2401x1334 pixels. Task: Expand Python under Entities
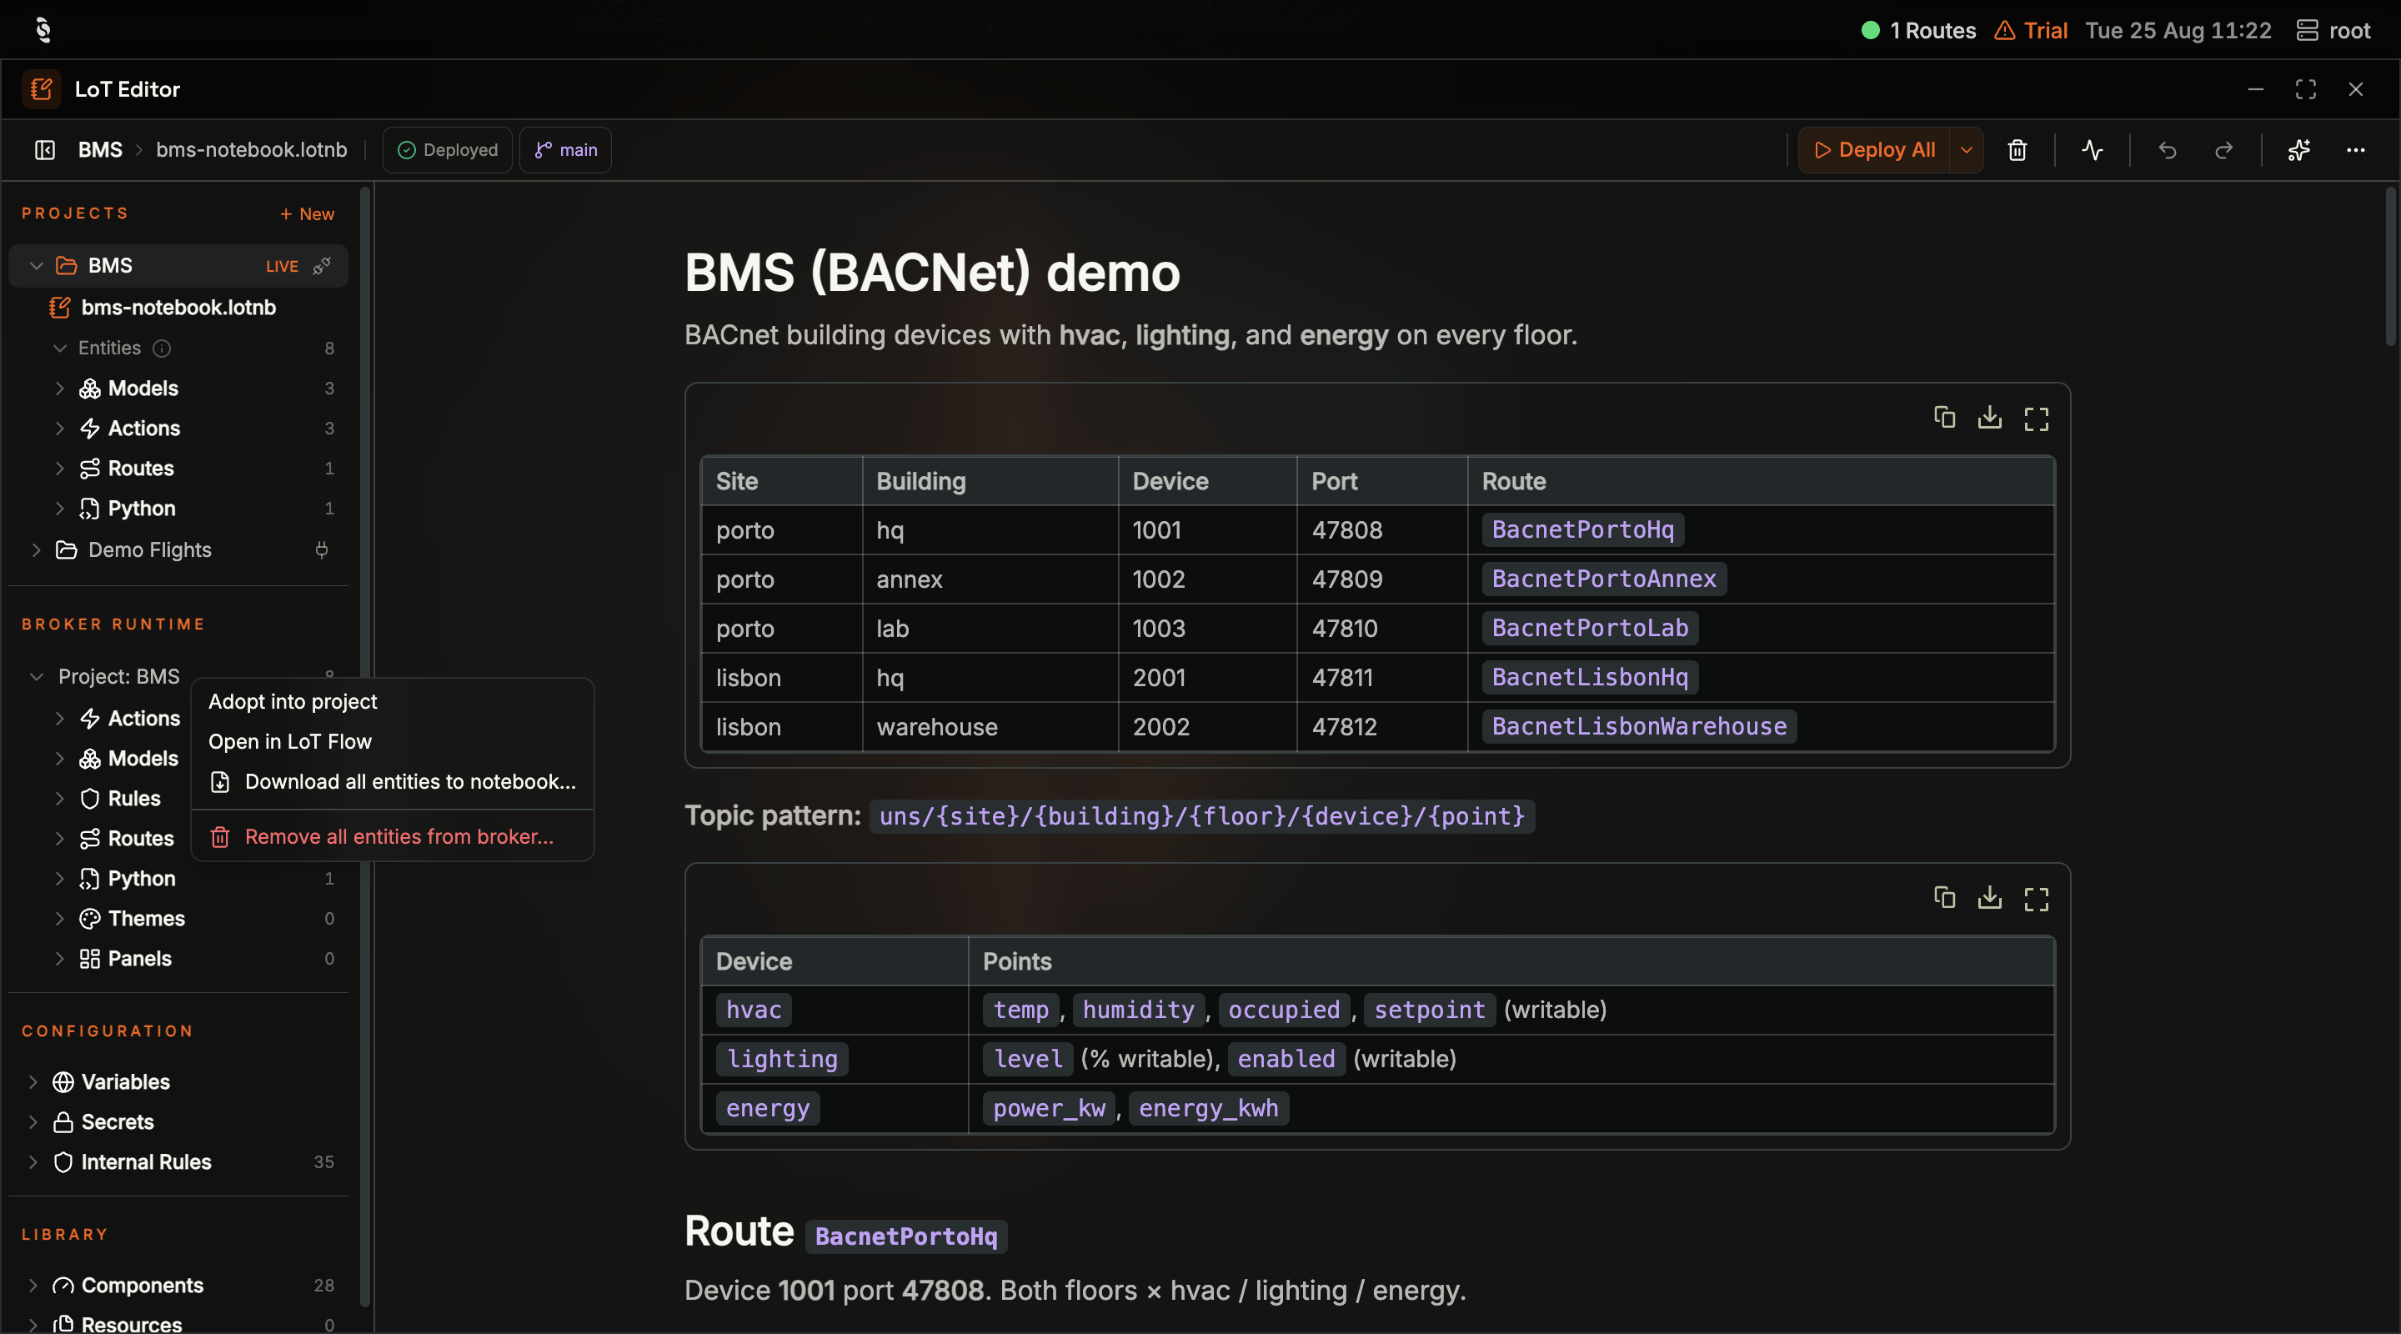pos(60,508)
